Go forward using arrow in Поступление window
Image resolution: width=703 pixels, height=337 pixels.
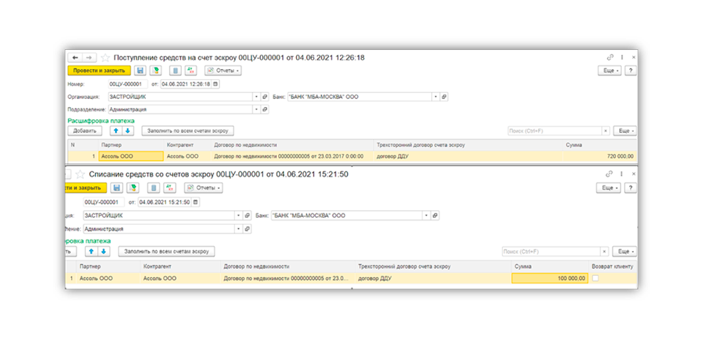point(89,58)
